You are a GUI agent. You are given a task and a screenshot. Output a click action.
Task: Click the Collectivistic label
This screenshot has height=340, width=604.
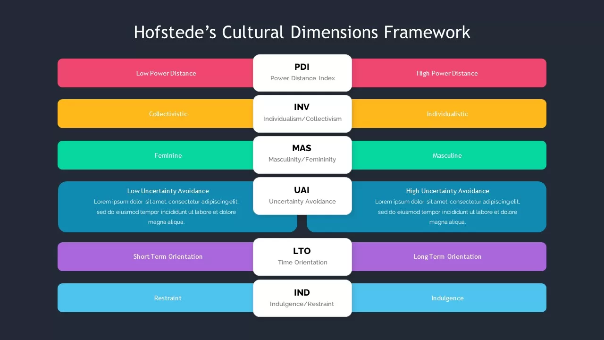click(x=168, y=114)
